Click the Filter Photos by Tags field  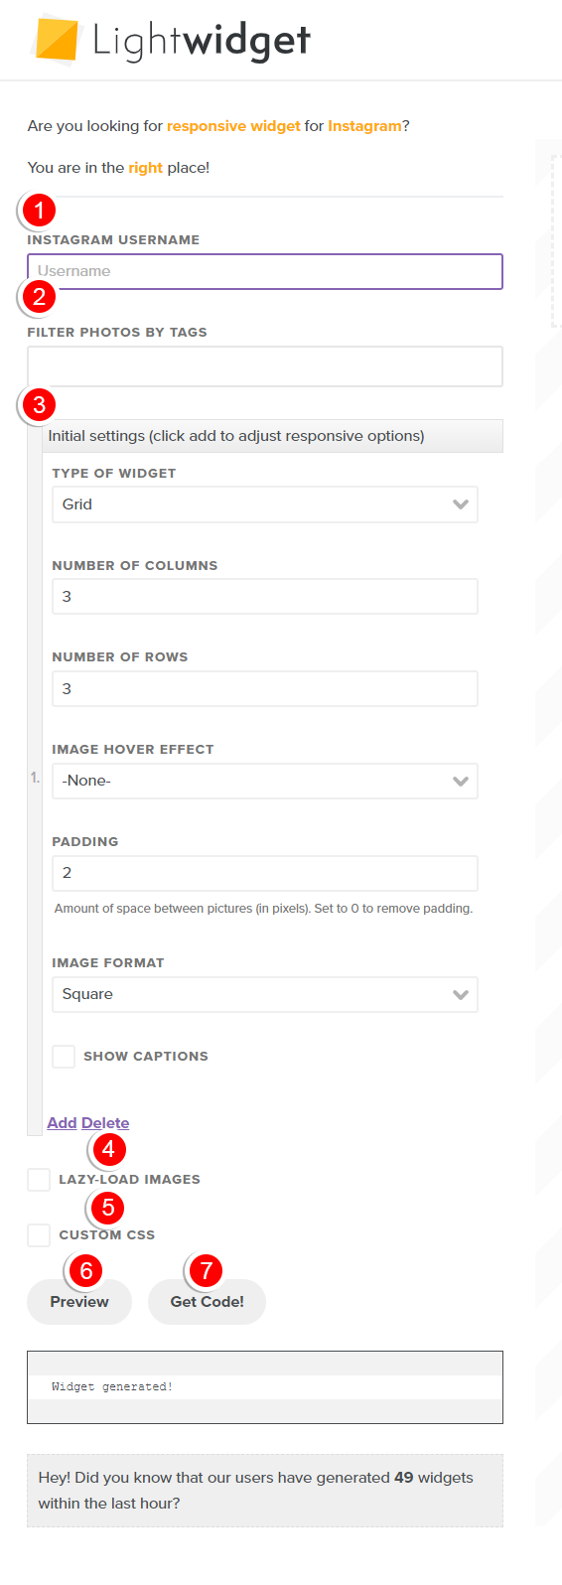(x=265, y=366)
